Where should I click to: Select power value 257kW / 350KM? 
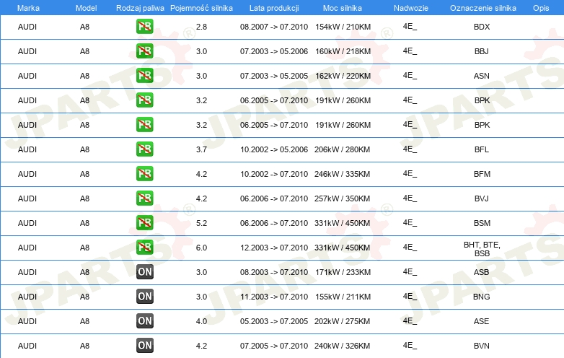(342, 198)
